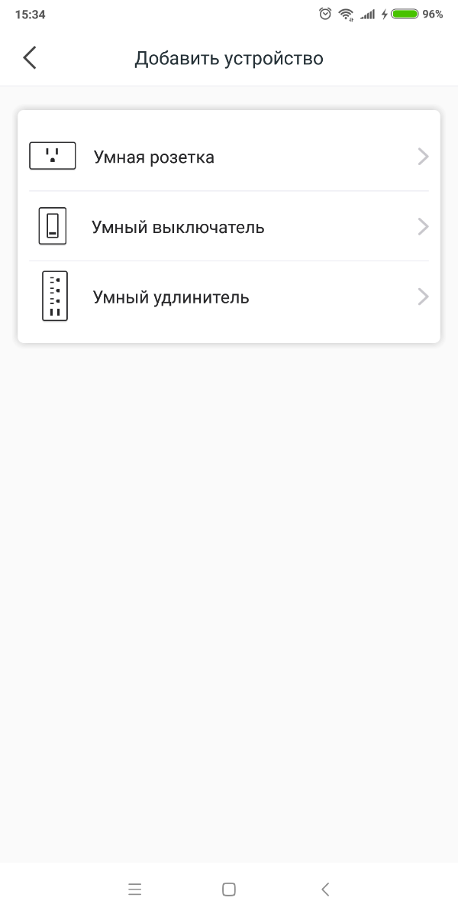Expand the Умный удлинитель chevron
Screen dimensions: 458x917
pyautogui.click(x=424, y=297)
